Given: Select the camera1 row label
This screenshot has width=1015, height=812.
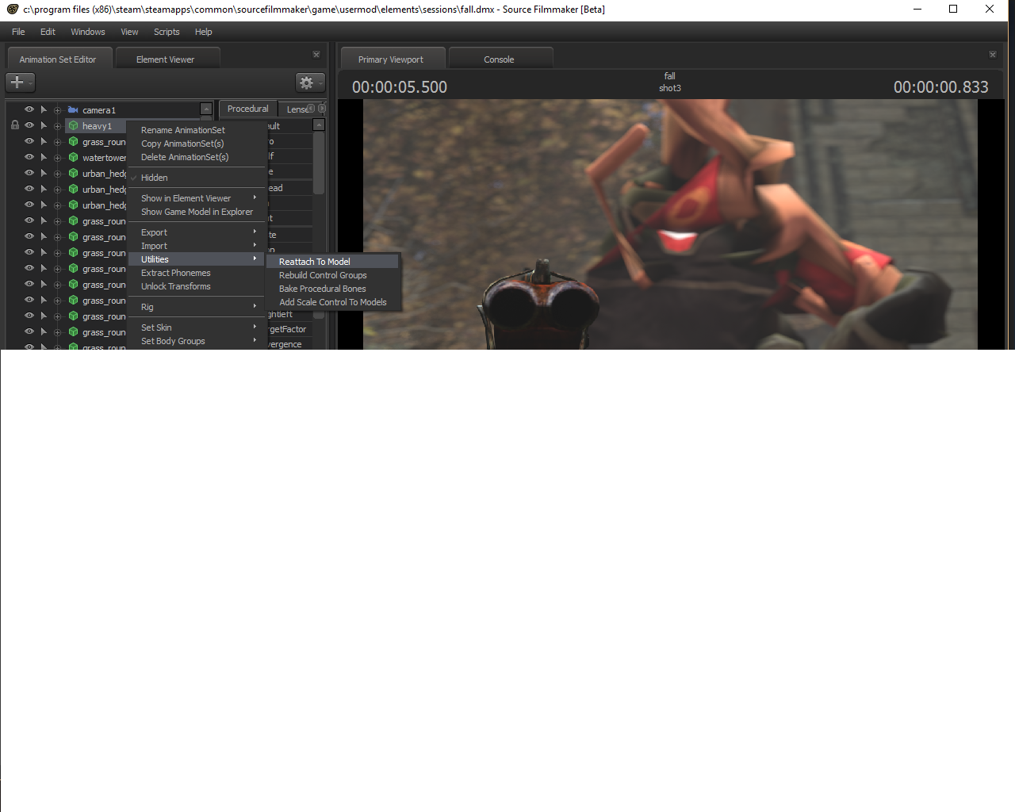Looking at the screenshot, I should 99,110.
